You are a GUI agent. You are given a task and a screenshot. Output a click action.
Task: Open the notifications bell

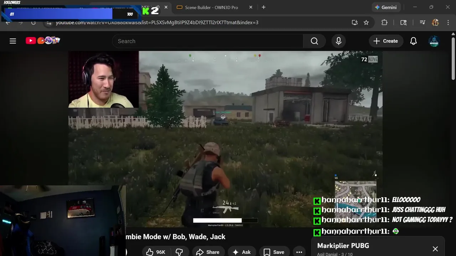pyautogui.click(x=413, y=41)
